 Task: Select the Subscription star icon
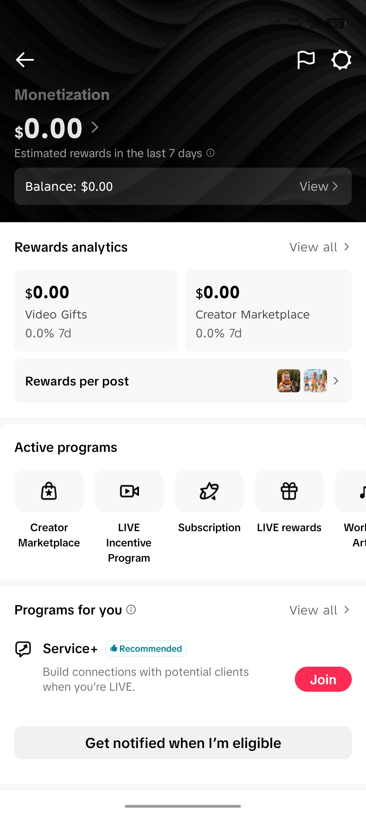209,491
